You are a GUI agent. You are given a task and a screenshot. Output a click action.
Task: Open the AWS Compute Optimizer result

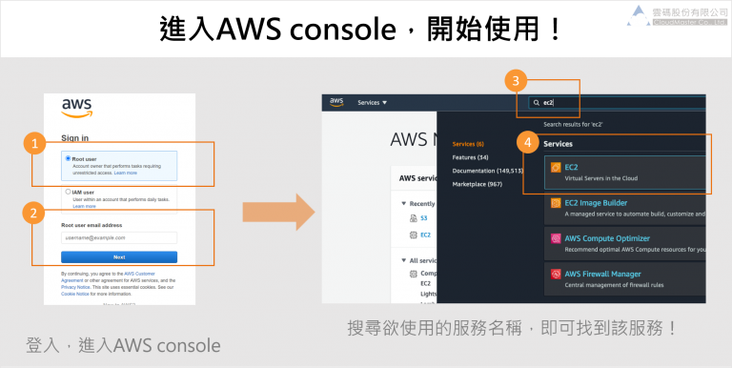(624, 243)
